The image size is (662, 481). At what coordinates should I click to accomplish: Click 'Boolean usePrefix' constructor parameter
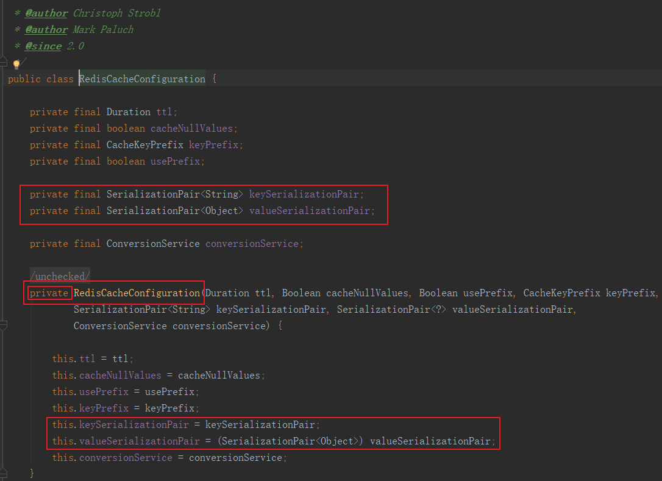pos(466,293)
